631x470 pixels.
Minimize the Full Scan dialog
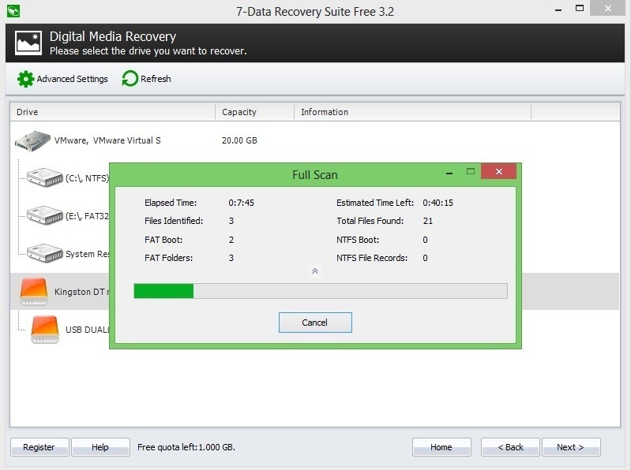pos(449,173)
